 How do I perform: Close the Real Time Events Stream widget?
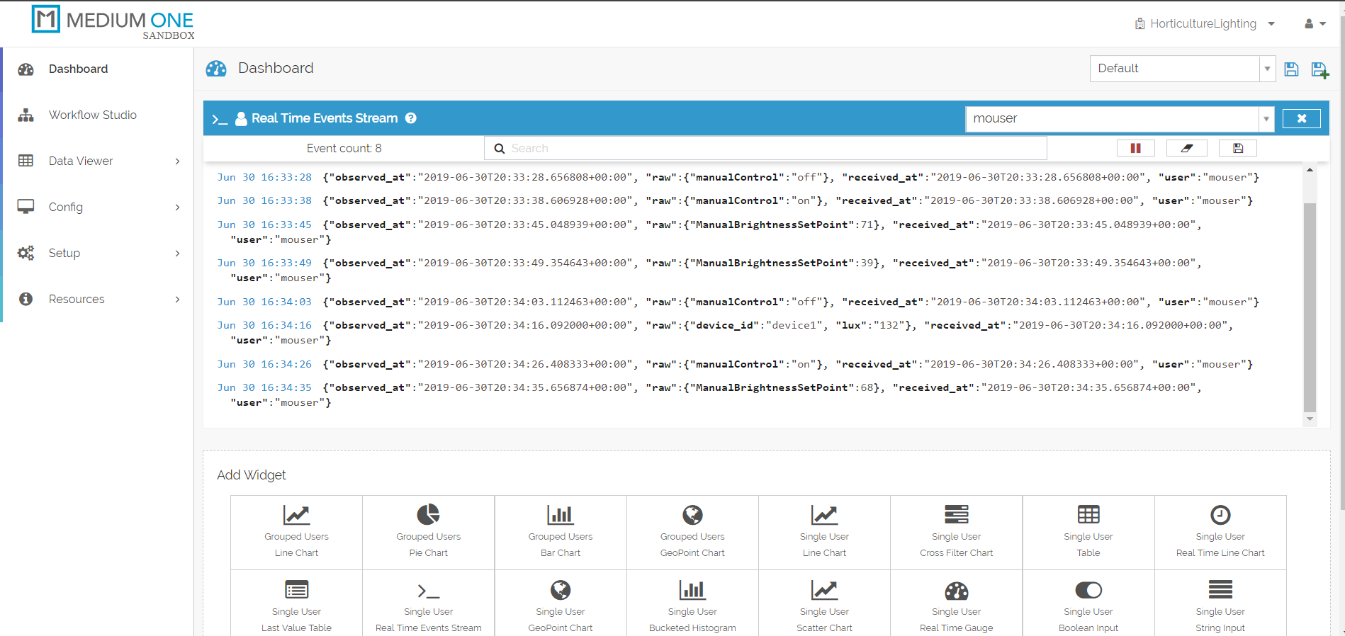[1301, 119]
